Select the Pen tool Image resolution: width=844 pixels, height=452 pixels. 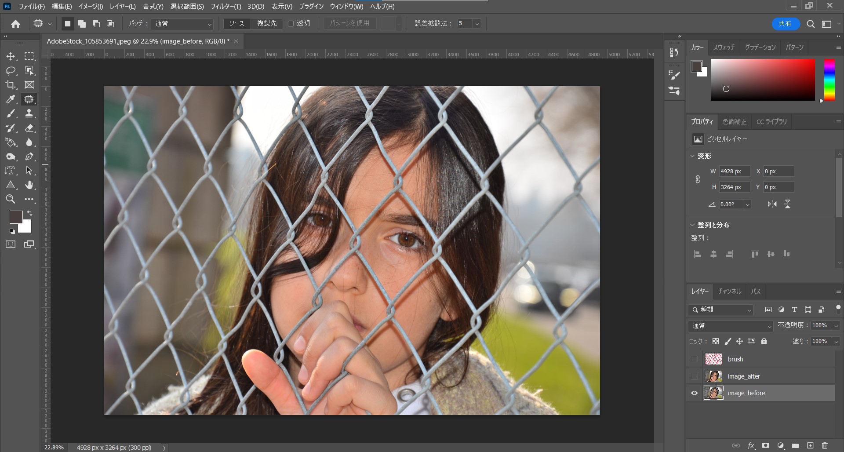click(29, 157)
